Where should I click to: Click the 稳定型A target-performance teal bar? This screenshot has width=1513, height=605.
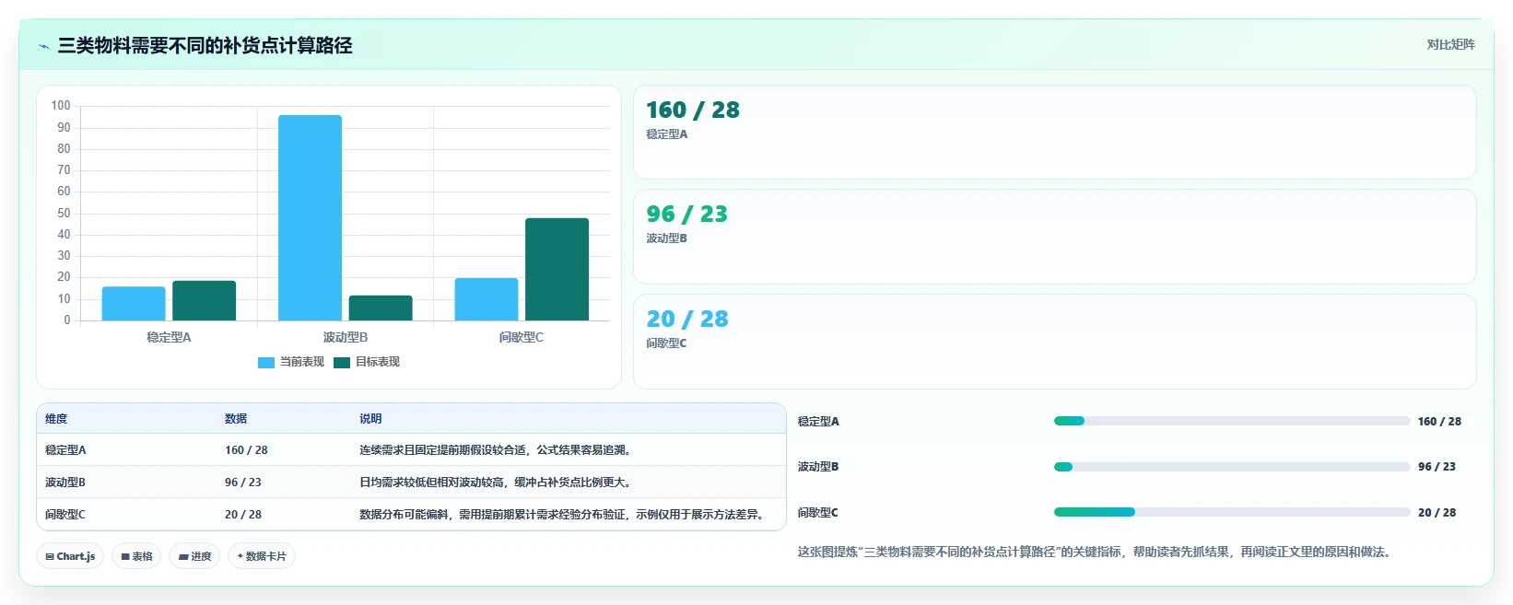click(x=204, y=301)
